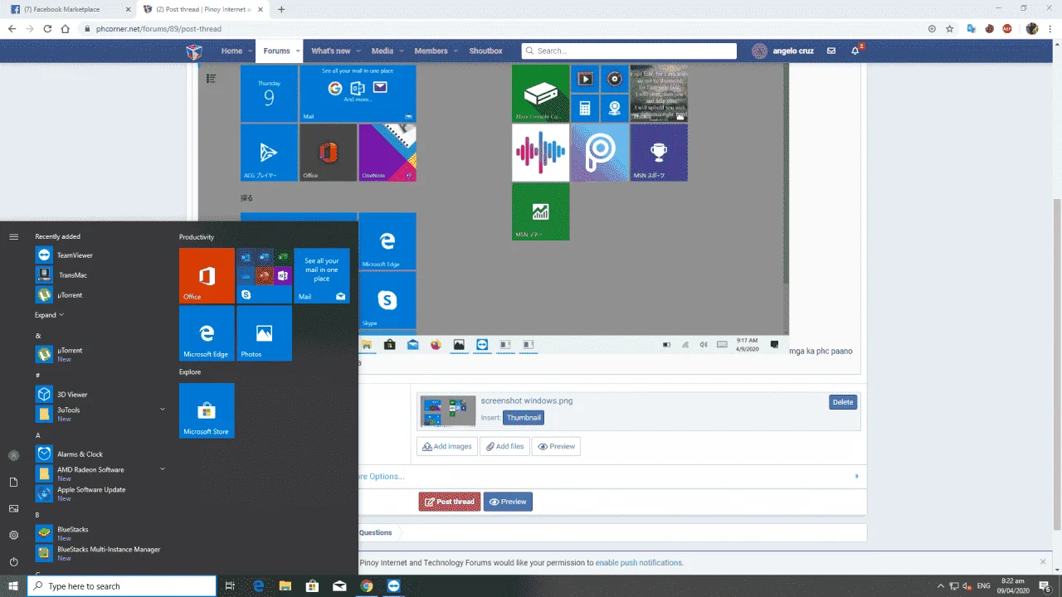
Task: Focus the forum Search box
Action: click(629, 51)
